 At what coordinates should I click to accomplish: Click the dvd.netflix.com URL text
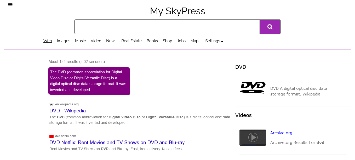pyautogui.click(x=66, y=136)
